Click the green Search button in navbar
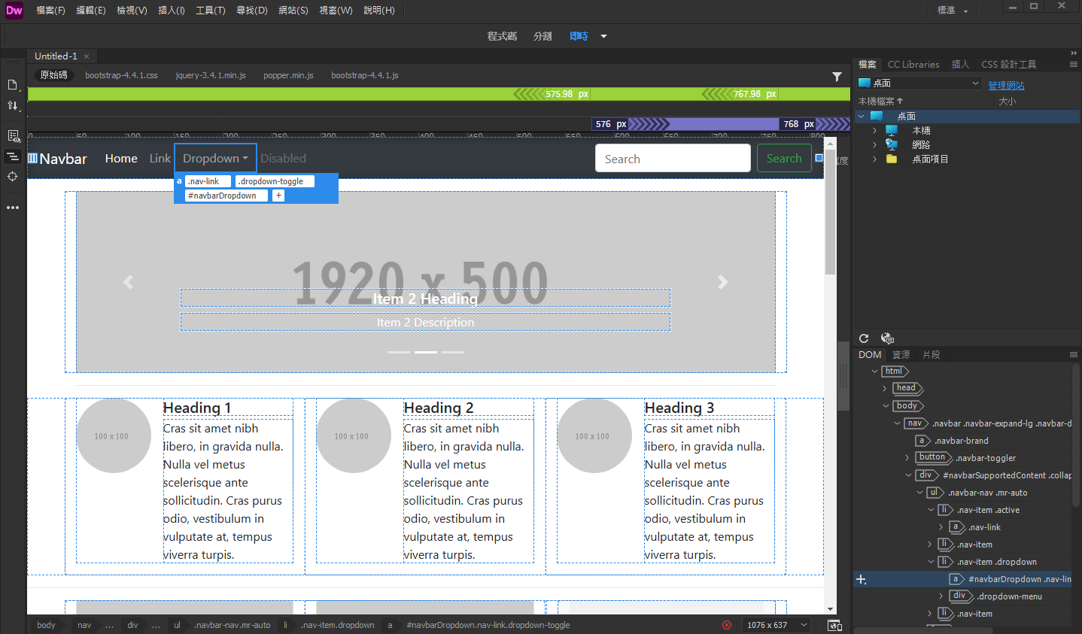 click(784, 158)
